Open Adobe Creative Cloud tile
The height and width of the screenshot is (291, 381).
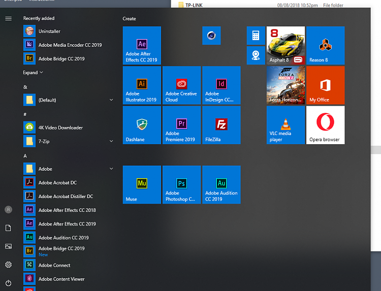pos(181,85)
